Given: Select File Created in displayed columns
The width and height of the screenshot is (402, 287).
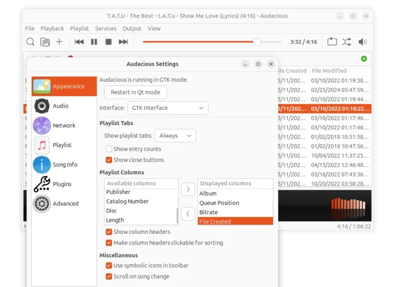Looking at the screenshot, I should (235, 221).
